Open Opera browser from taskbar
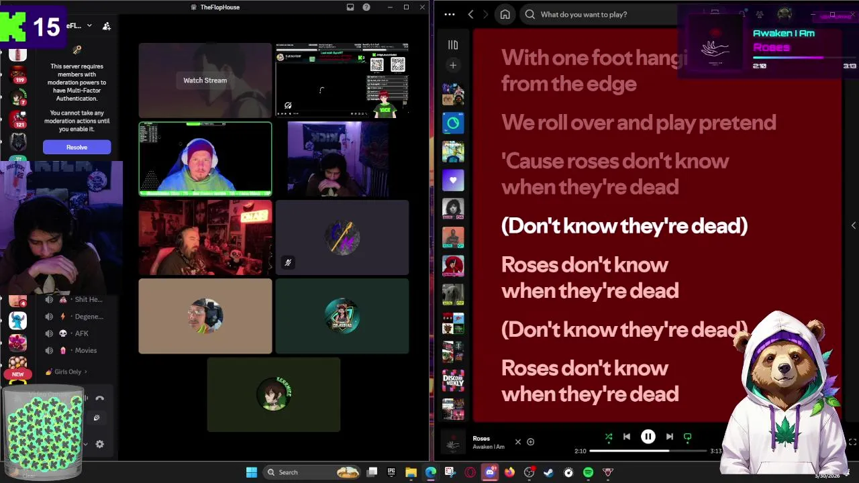This screenshot has width=859, height=483. click(x=470, y=472)
